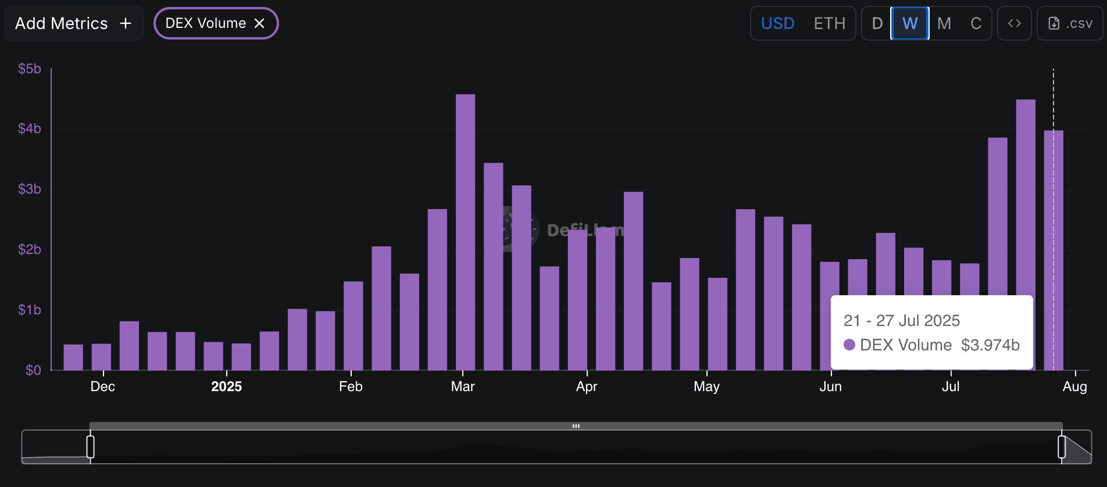Viewport: 1107px width, 487px height.
Task: Click the DEX Volume metric chip
Action: tap(205, 23)
